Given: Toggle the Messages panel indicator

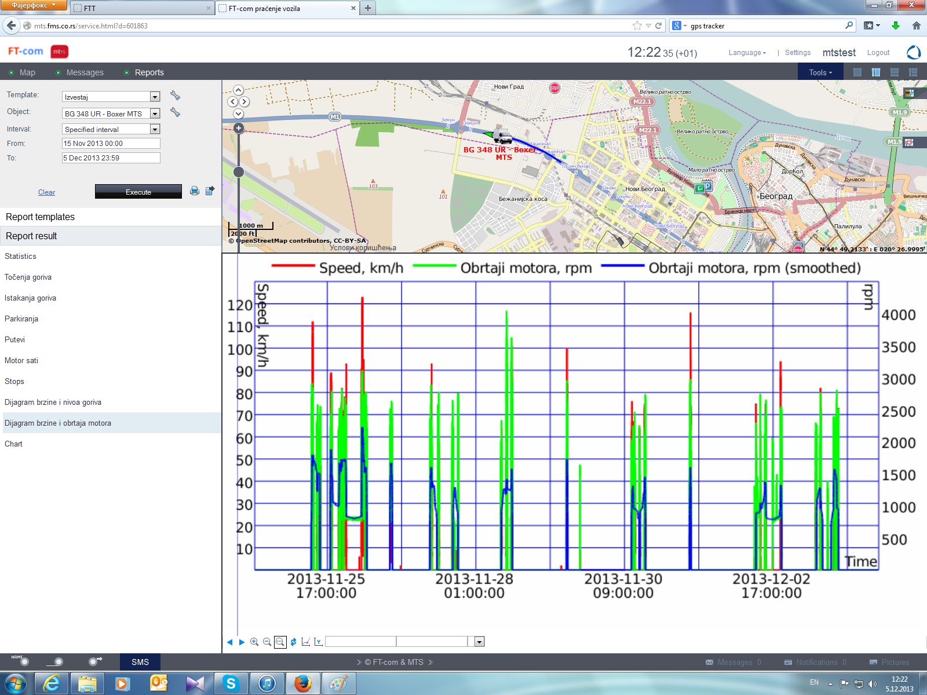Looking at the screenshot, I should pyautogui.click(x=58, y=73).
